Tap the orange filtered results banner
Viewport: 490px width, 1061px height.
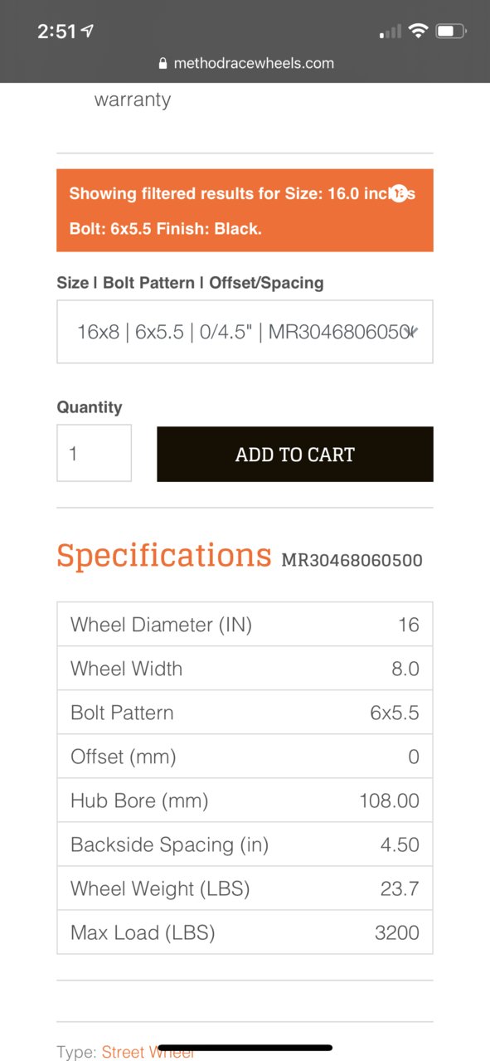(x=245, y=211)
